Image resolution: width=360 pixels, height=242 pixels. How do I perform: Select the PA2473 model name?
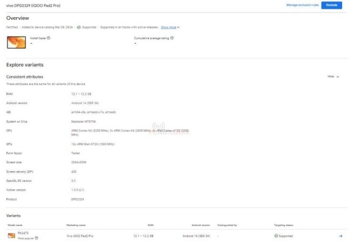pos(23,233)
